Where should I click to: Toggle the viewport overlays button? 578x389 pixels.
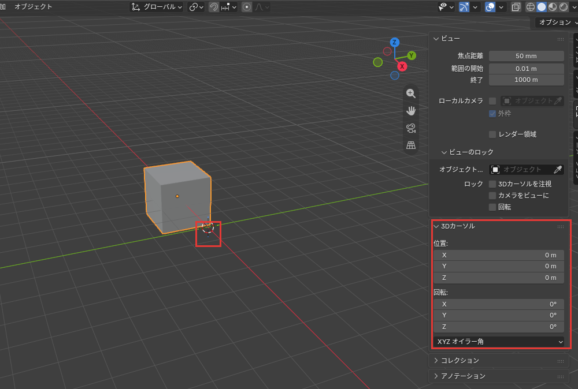[490, 7]
